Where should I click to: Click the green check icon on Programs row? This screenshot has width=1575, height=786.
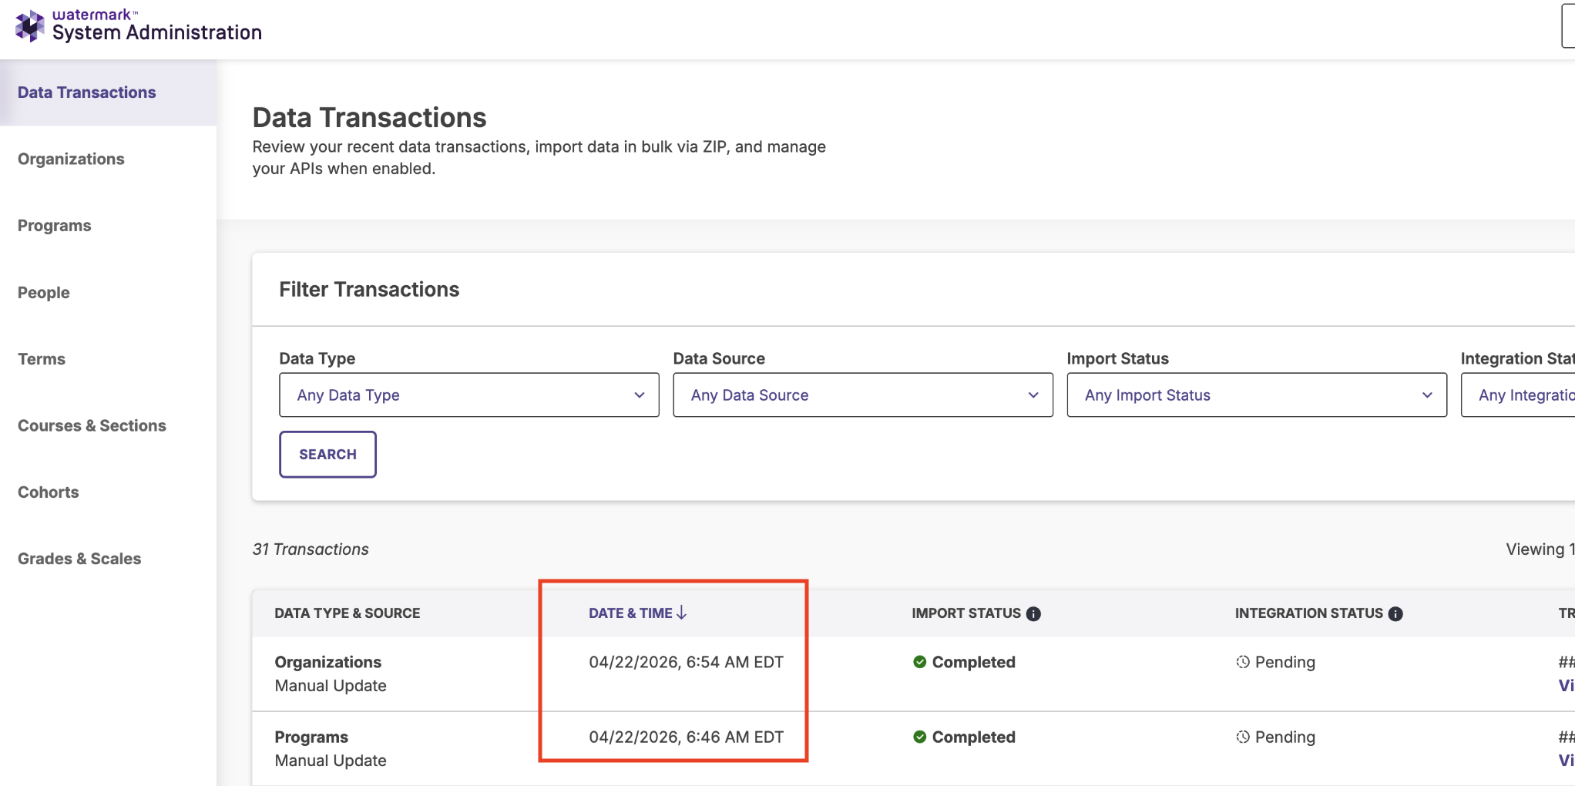(x=919, y=737)
